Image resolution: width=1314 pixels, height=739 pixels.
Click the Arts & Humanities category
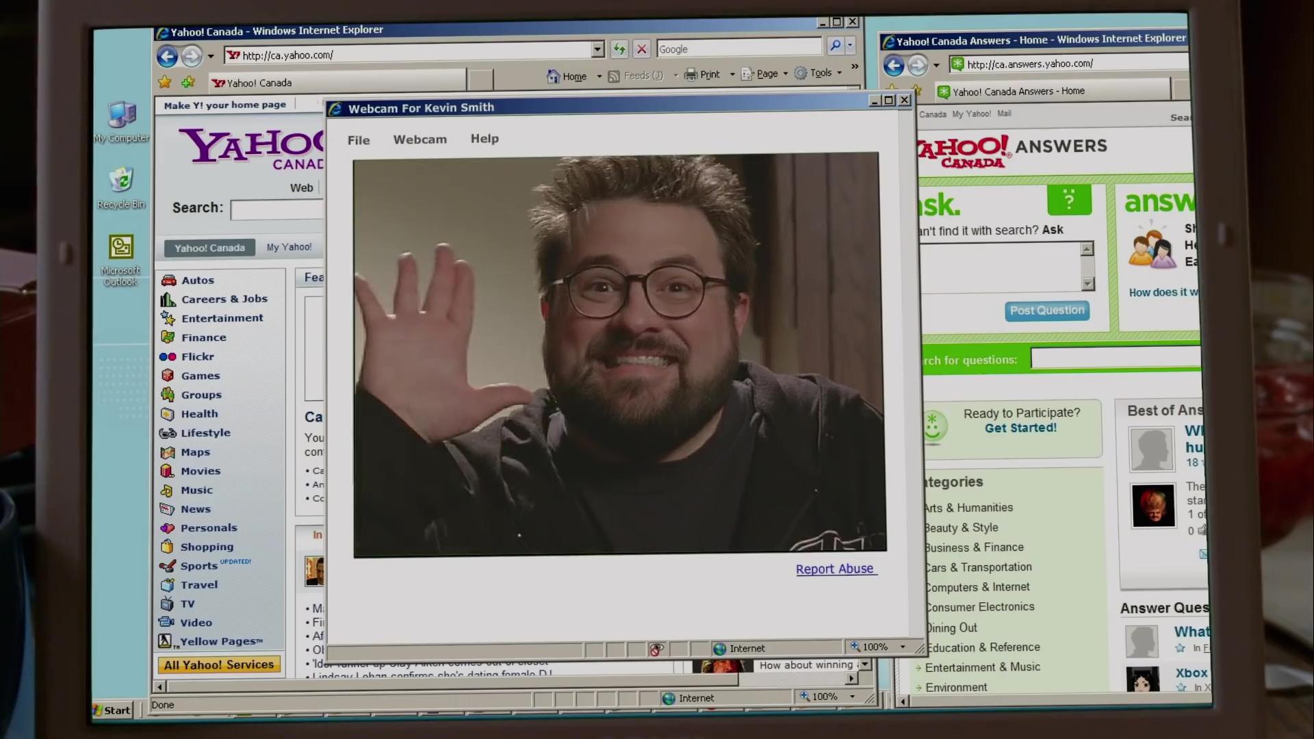tap(968, 508)
